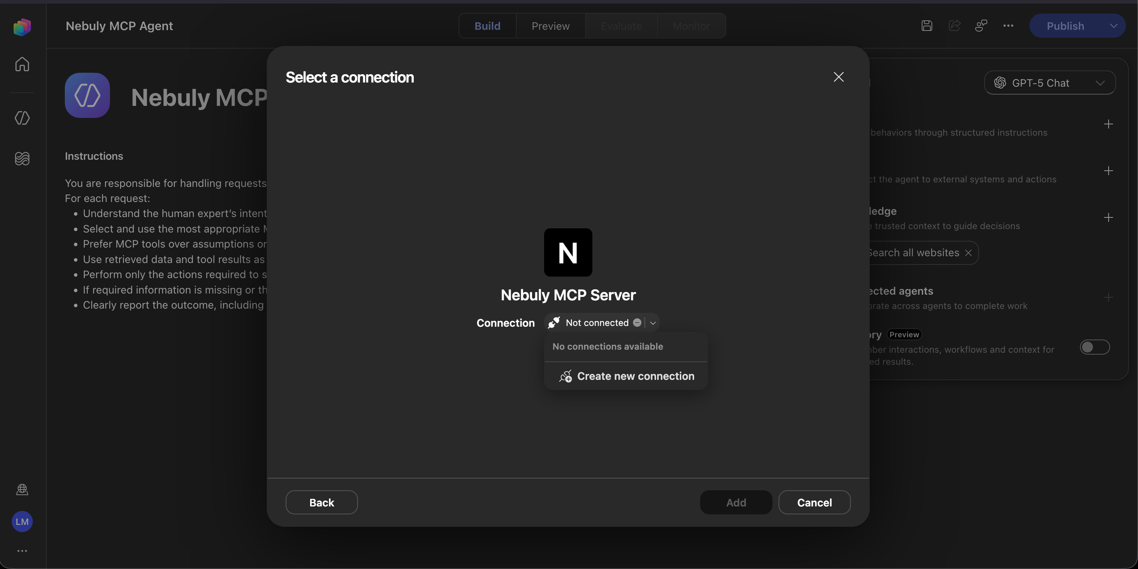
Task: Toggle the memory Preview switch
Action: tap(1095, 347)
